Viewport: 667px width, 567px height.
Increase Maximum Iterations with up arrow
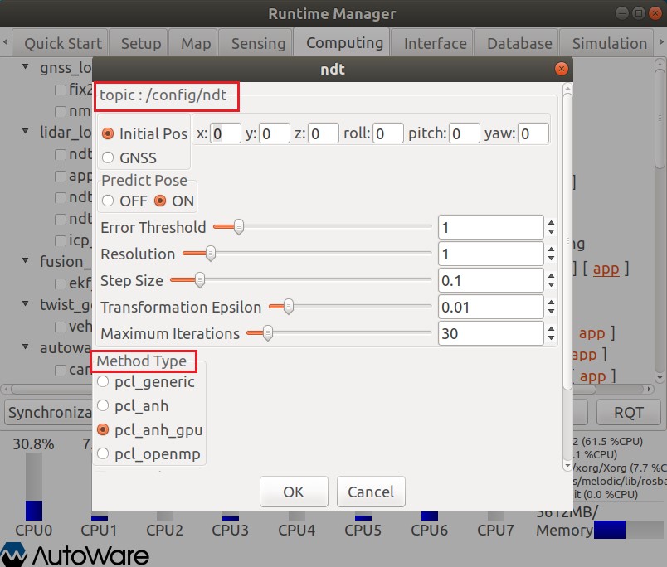tap(552, 328)
